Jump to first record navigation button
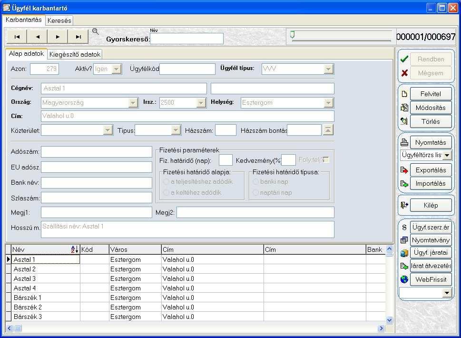This screenshot has height=338, width=461. [x=17, y=37]
